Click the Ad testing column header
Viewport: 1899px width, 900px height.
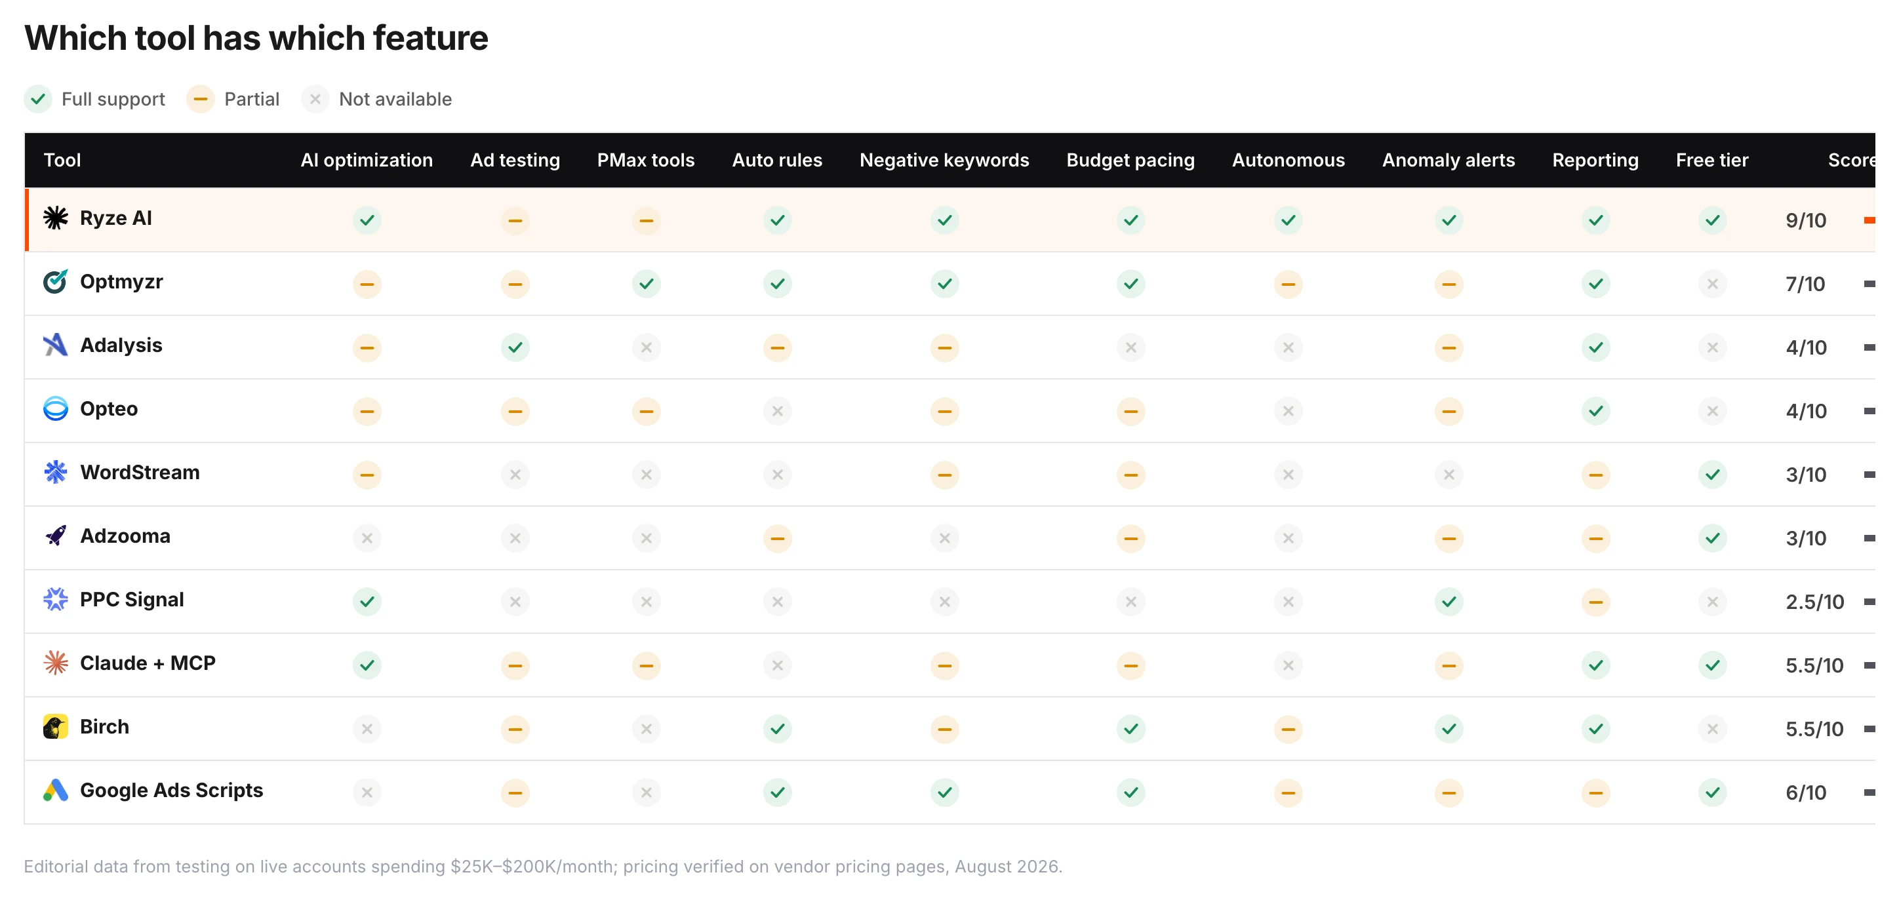coord(515,160)
